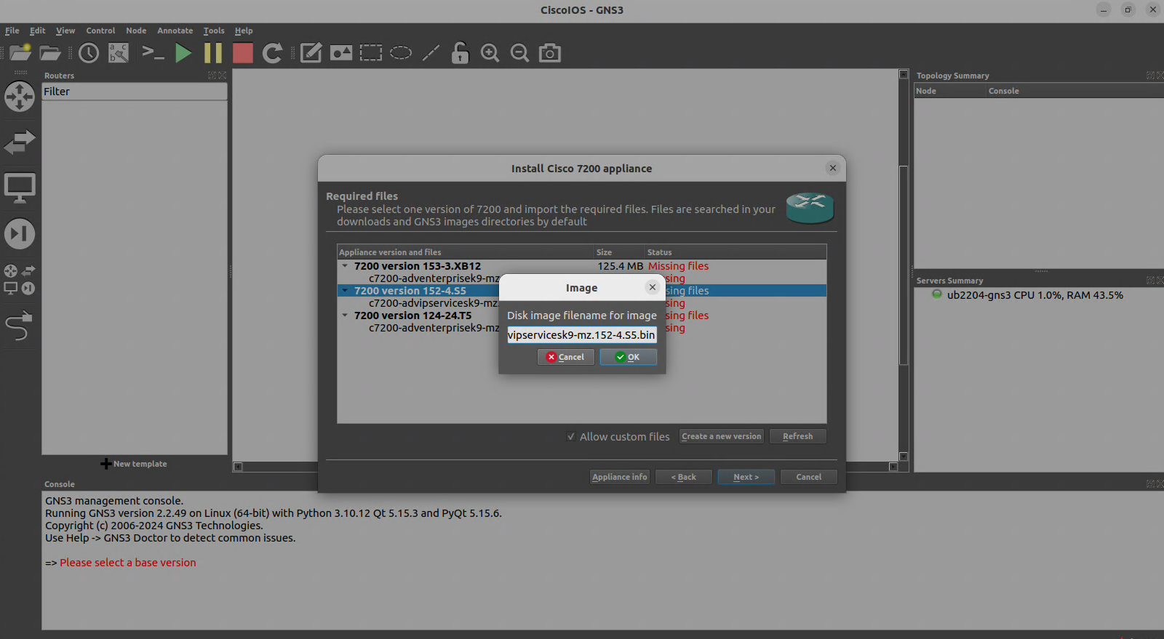Select the Add a link cable icon
1164x639 pixels.
[x=20, y=326]
